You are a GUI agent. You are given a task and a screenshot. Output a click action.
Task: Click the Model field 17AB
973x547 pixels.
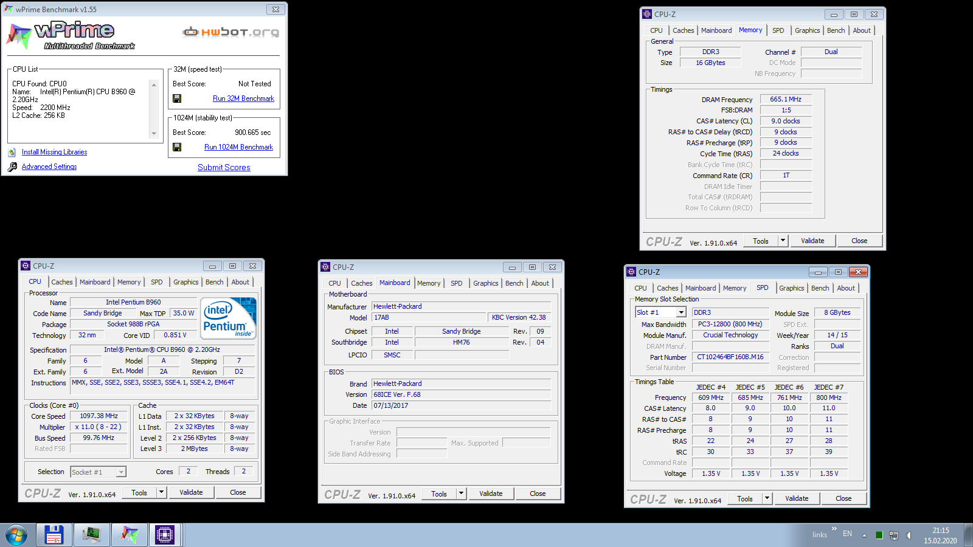click(429, 317)
